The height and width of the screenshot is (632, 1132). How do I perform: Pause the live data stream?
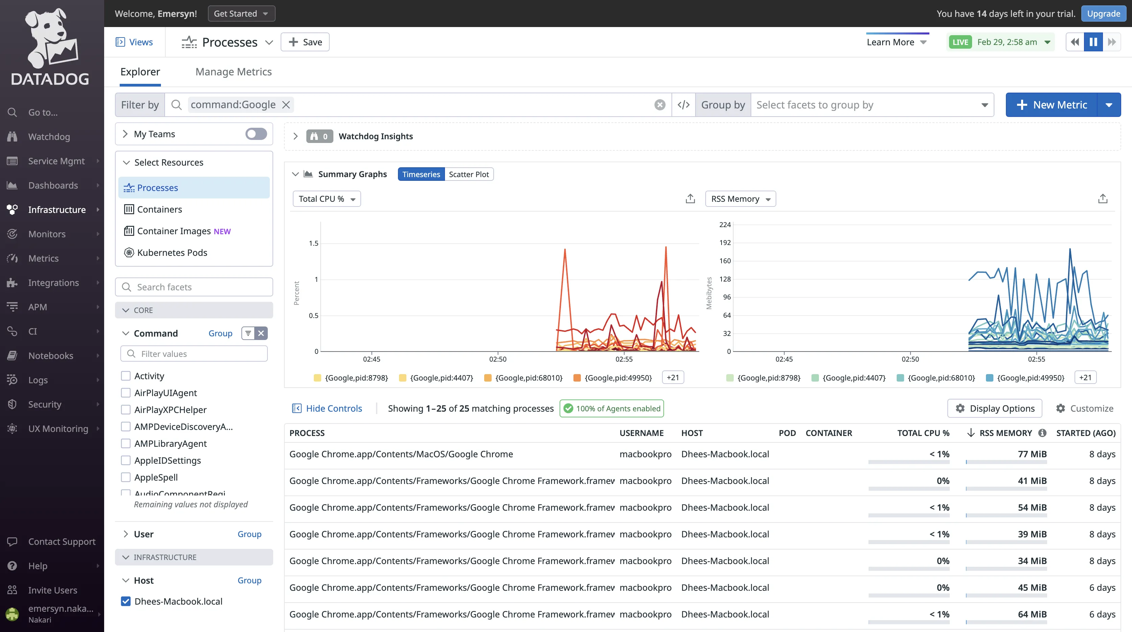coord(1093,42)
